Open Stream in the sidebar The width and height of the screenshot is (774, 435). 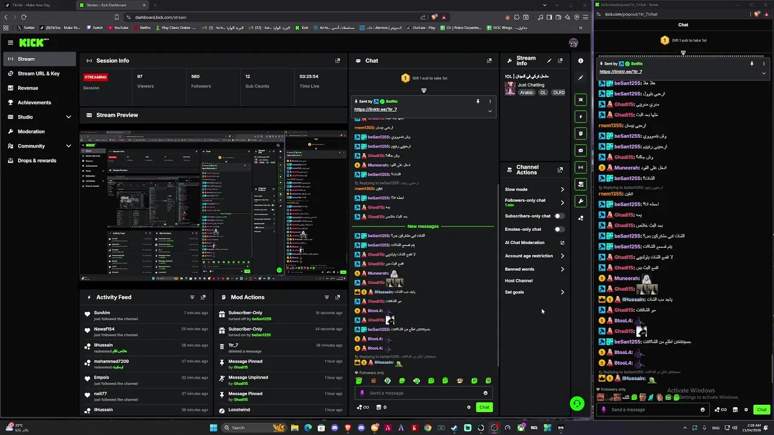coord(39,59)
